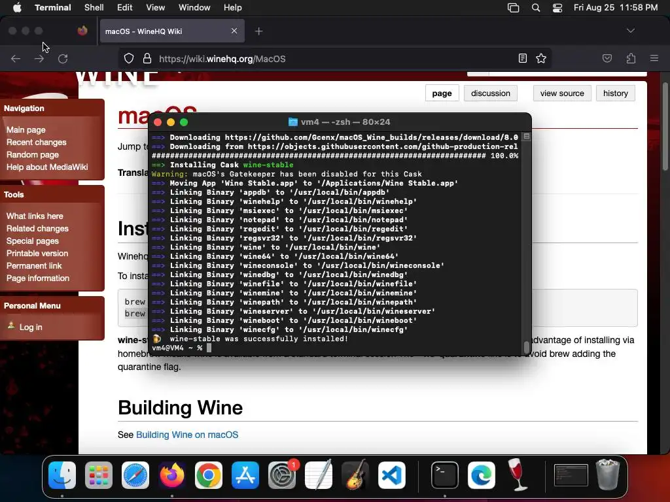Open Random page link
This screenshot has height=502, width=670.
(33, 154)
